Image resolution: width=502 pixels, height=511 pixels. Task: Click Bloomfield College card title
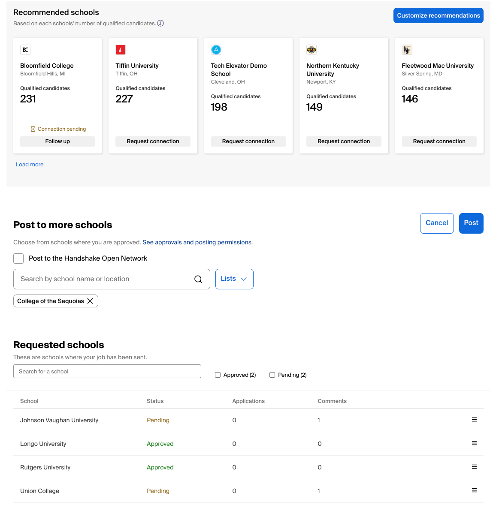click(47, 66)
